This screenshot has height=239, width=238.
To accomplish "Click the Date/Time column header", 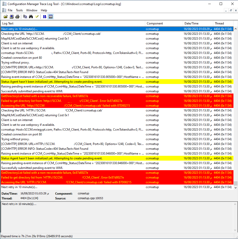I will (x=198, y=23).
